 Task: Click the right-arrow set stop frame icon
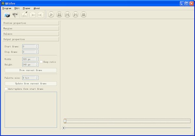(x=40, y=15)
